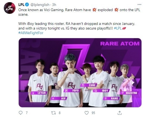The height and width of the screenshot is (117, 145).
Task: Click the retweet arrows icon
Action: (x=54, y=113)
